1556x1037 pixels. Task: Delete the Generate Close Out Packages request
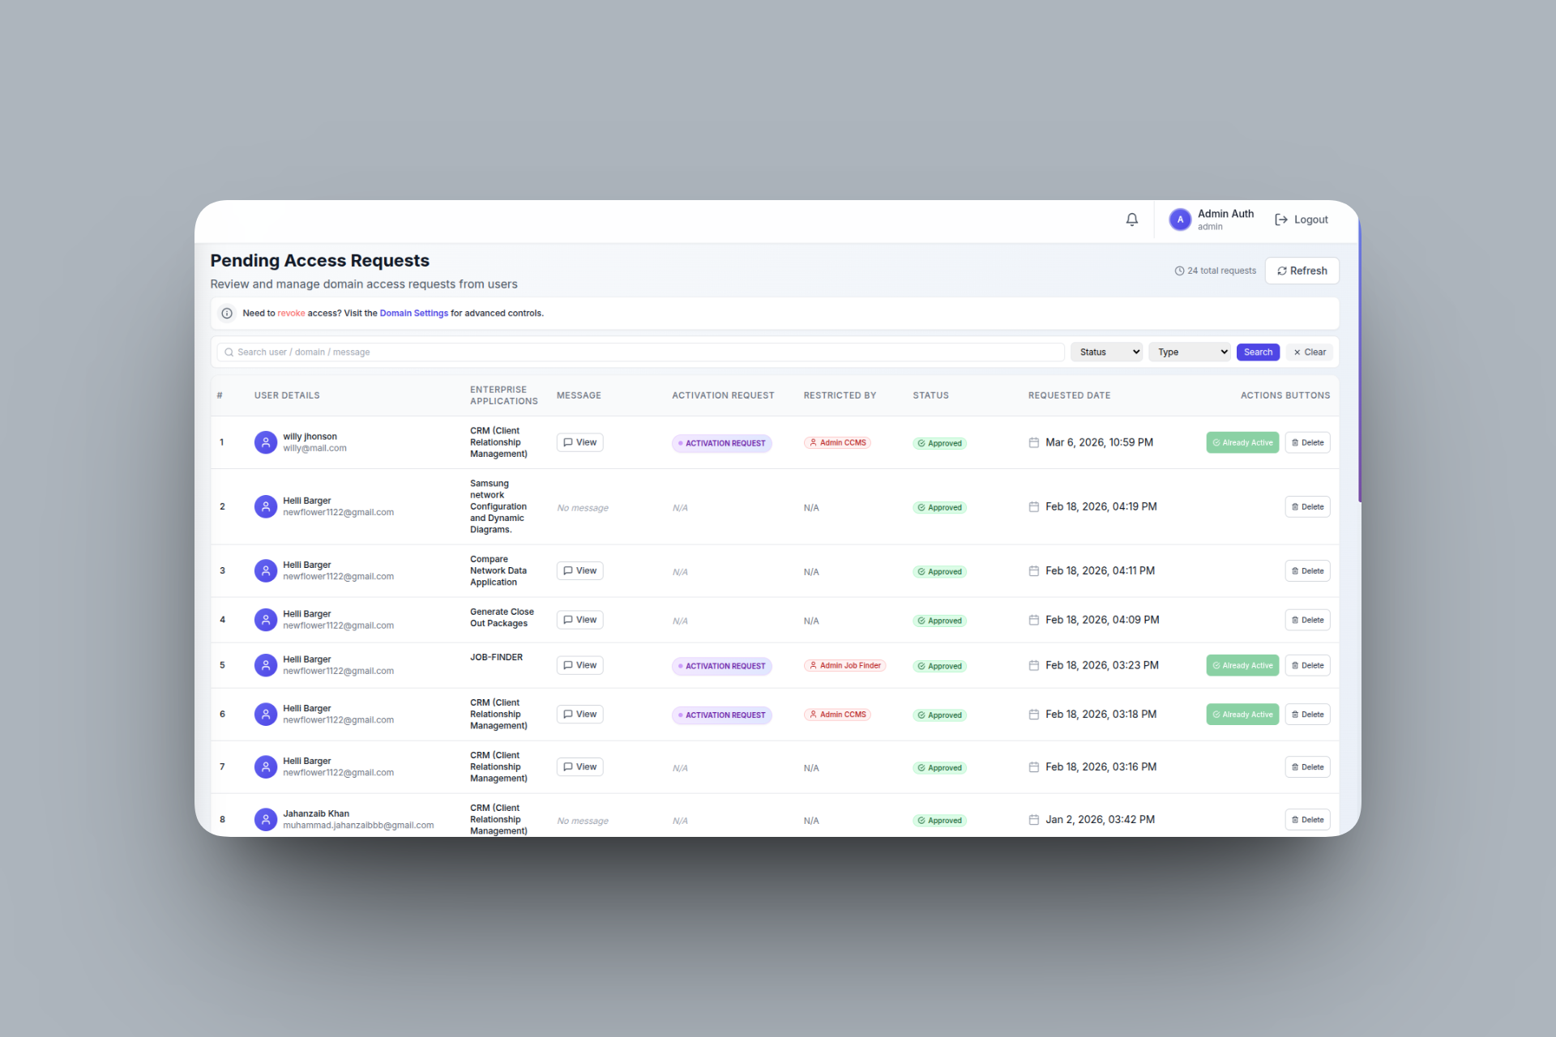point(1307,620)
